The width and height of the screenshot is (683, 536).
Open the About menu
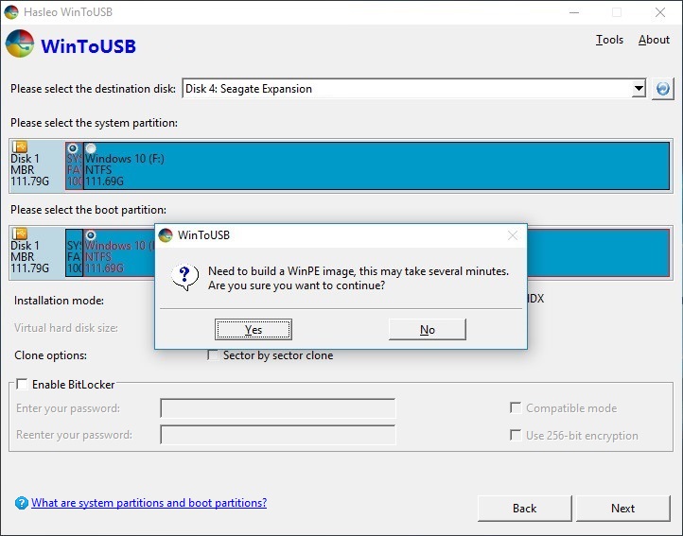654,40
